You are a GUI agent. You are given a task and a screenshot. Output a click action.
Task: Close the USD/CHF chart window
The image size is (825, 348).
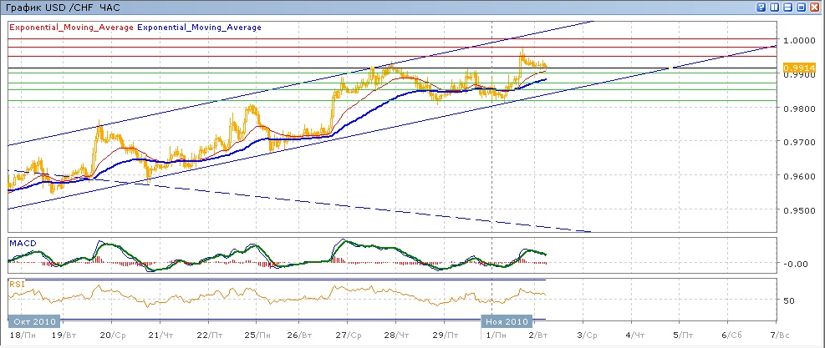pos(815,8)
